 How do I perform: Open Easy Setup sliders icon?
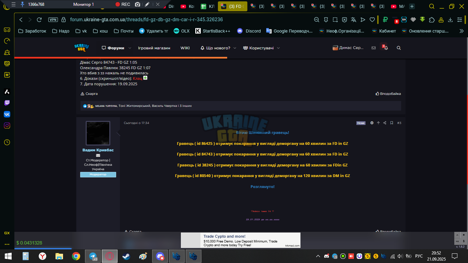click(460, 20)
